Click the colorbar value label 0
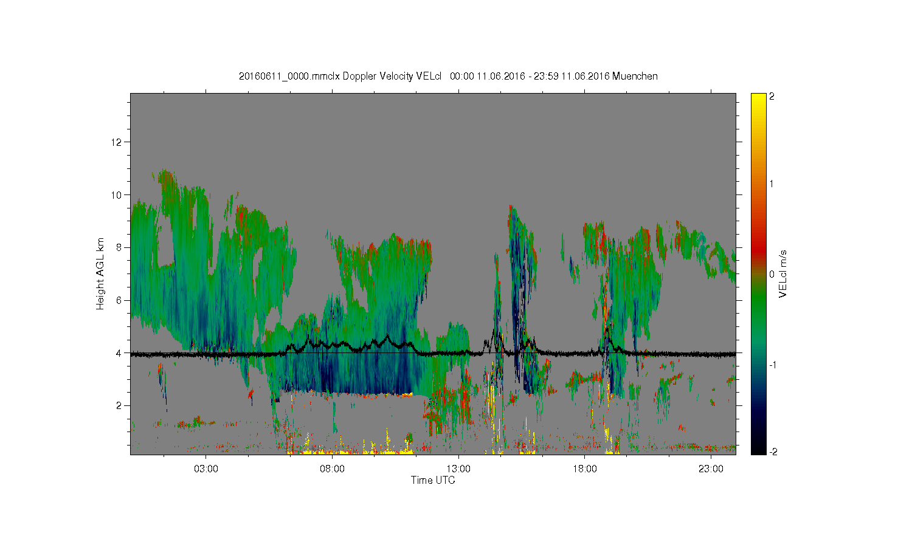This screenshot has height=547, width=912. click(772, 274)
